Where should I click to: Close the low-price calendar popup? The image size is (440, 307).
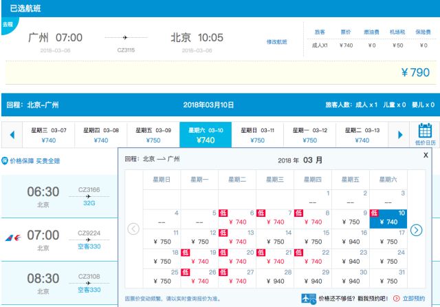(x=426, y=155)
